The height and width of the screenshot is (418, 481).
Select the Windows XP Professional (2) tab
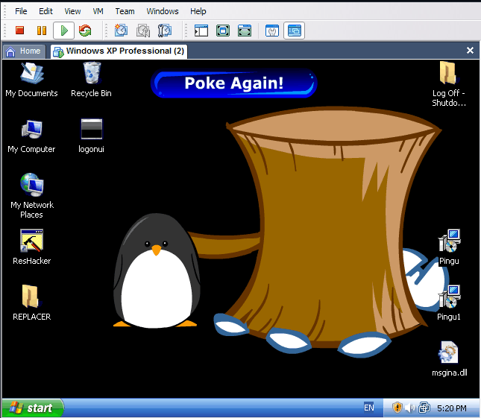coord(119,51)
